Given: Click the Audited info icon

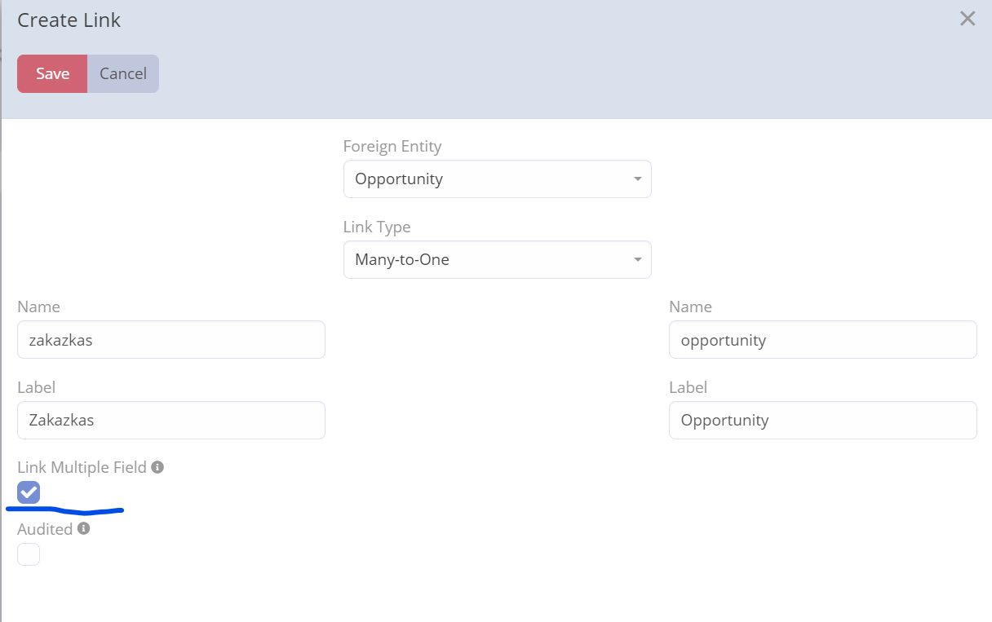Looking at the screenshot, I should [x=83, y=528].
